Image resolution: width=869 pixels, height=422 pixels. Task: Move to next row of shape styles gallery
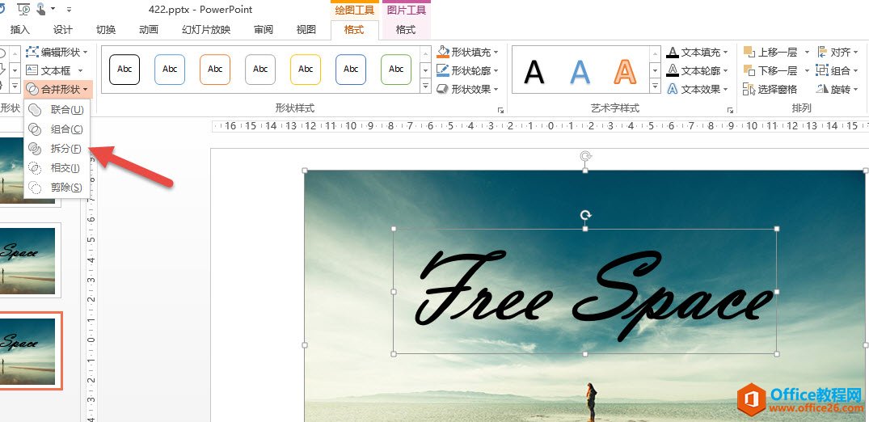coord(426,70)
